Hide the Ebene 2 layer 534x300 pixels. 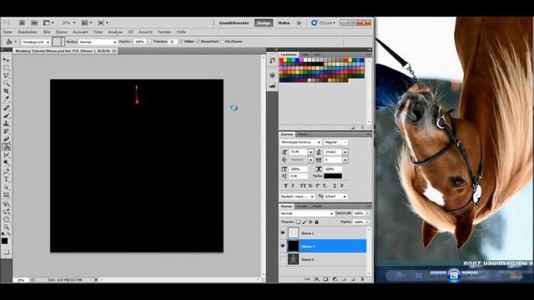tap(283, 233)
